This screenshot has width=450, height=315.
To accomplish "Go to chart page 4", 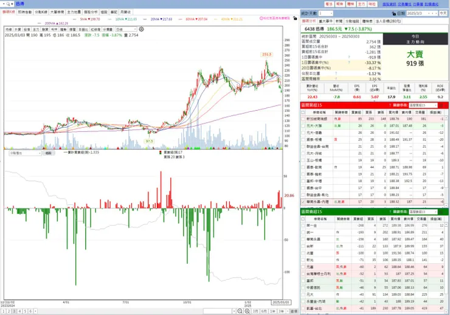I will [x=20, y=311].
